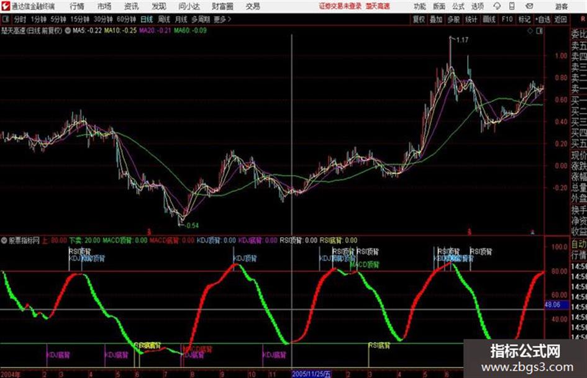
Task: Open the 功能 menu
Action: tap(420, 6)
